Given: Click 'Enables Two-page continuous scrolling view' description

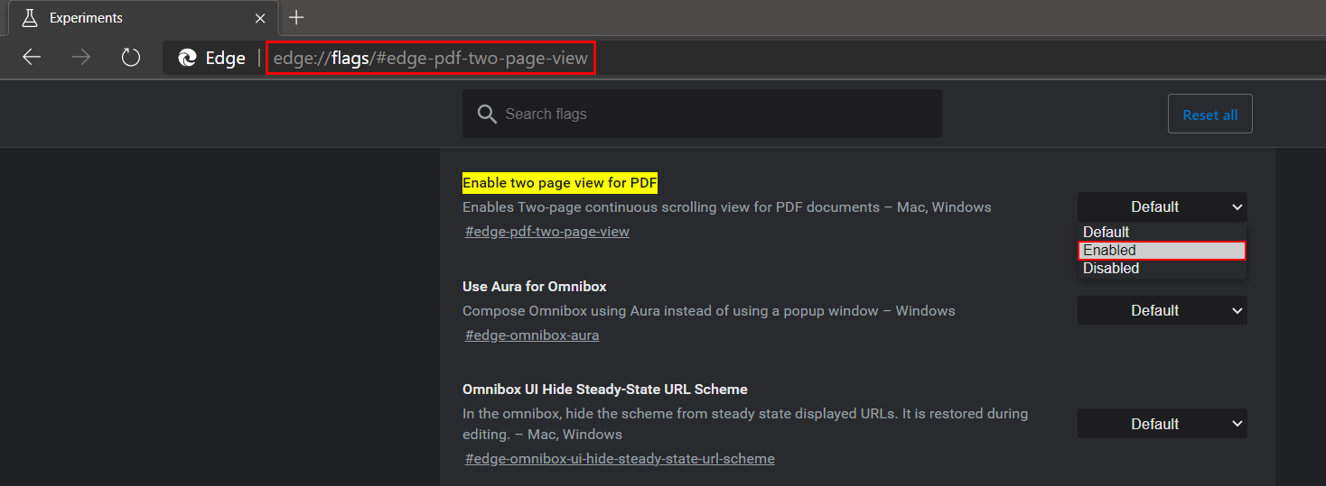Looking at the screenshot, I should (x=727, y=207).
